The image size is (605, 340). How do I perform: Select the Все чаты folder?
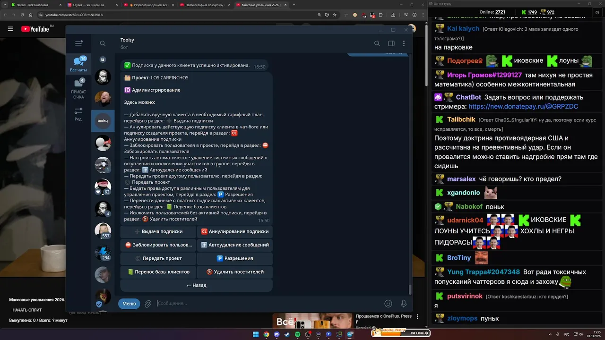(78, 64)
